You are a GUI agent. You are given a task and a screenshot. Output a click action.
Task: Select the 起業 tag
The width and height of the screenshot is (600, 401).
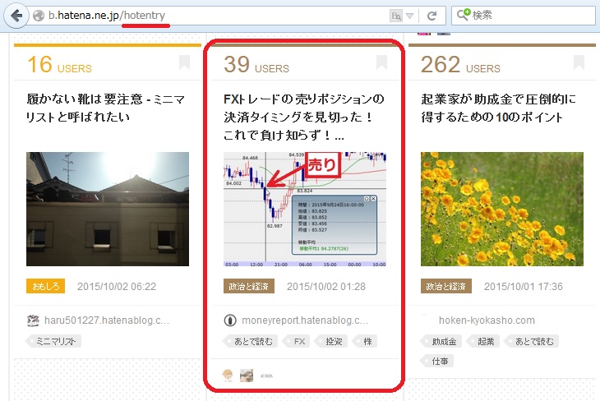click(x=483, y=341)
